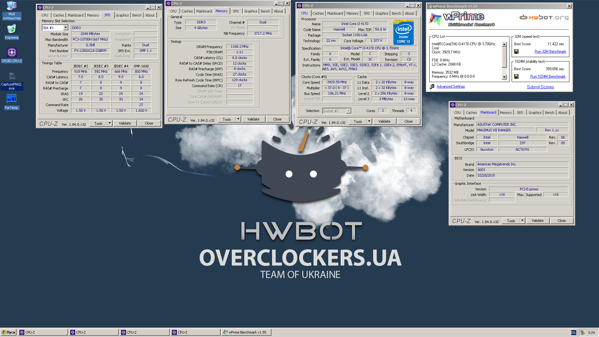
Task: Open Tools dropdown arrow in SPD window
Action: coord(110,124)
